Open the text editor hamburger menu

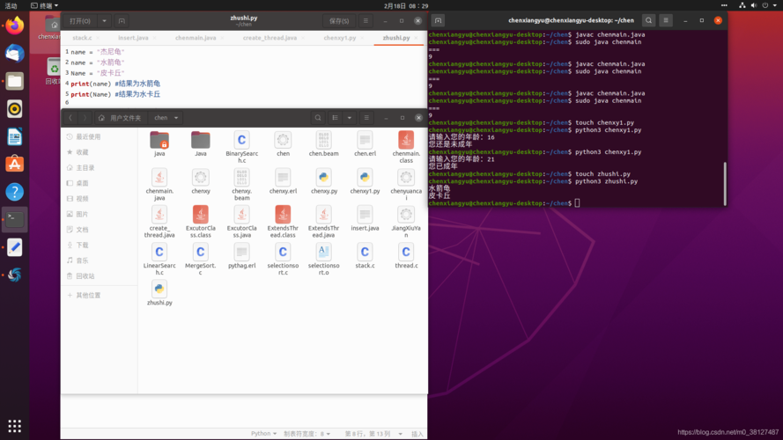[x=366, y=21]
